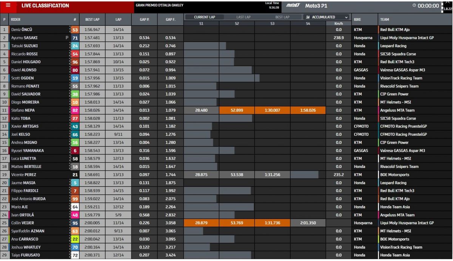
Task: Select rider Xavier ARTIGAS
Action: [x=25, y=126]
